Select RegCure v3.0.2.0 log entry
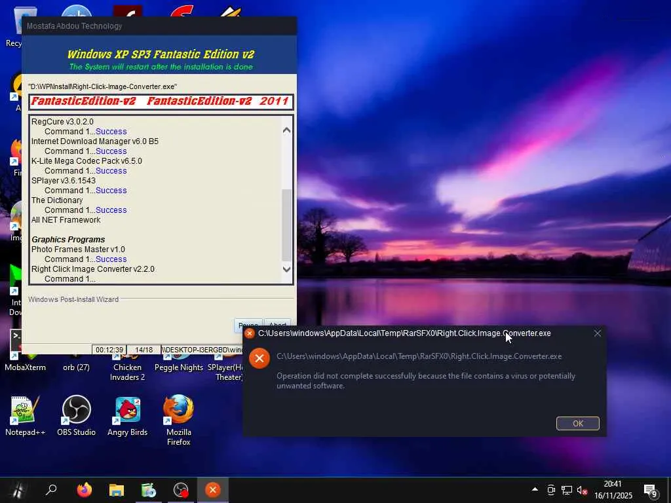This screenshot has height=503, width=671. pyautogui.click(x=62, y=121)
